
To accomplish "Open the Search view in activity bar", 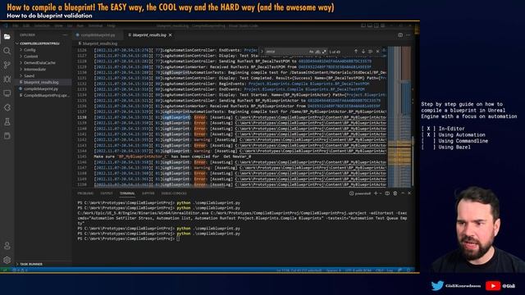I will pyautogui.click(x=7, y=51).
